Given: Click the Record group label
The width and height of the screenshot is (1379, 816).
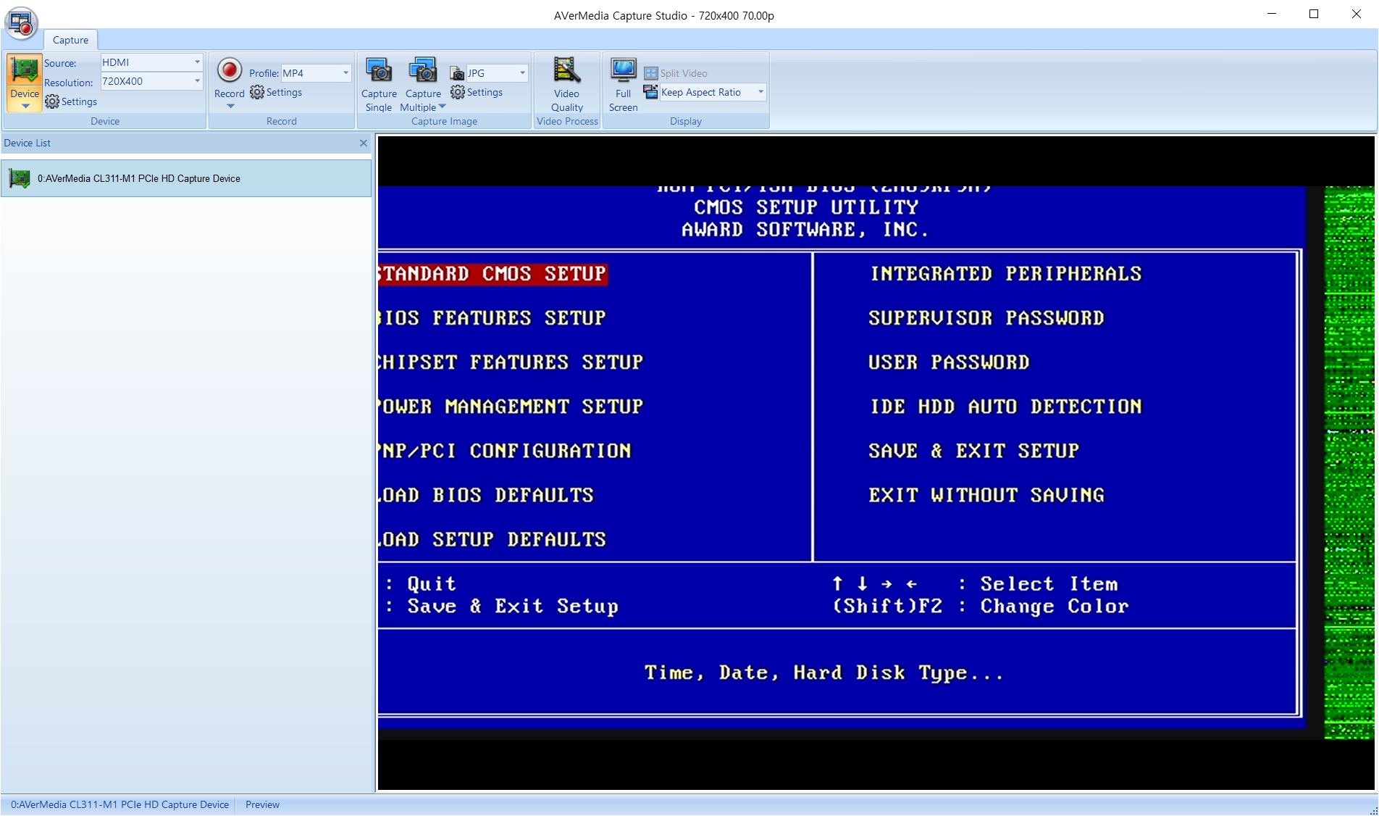Looking at the screenshot, I should (281, 121).
